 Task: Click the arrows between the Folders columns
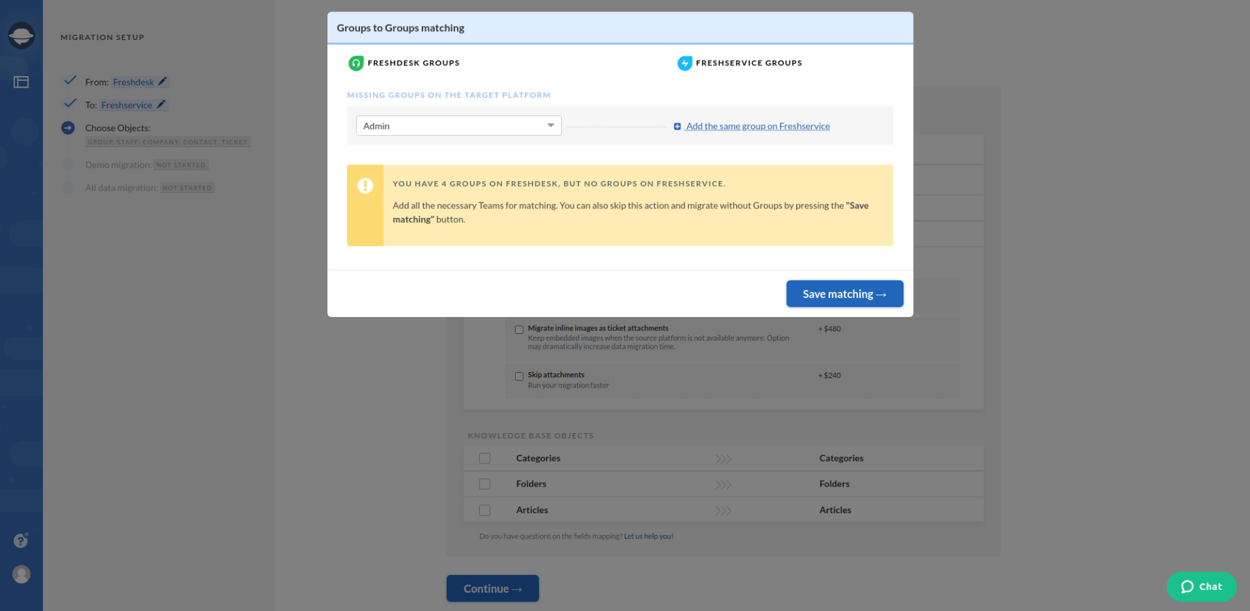(x=723, y=485)
